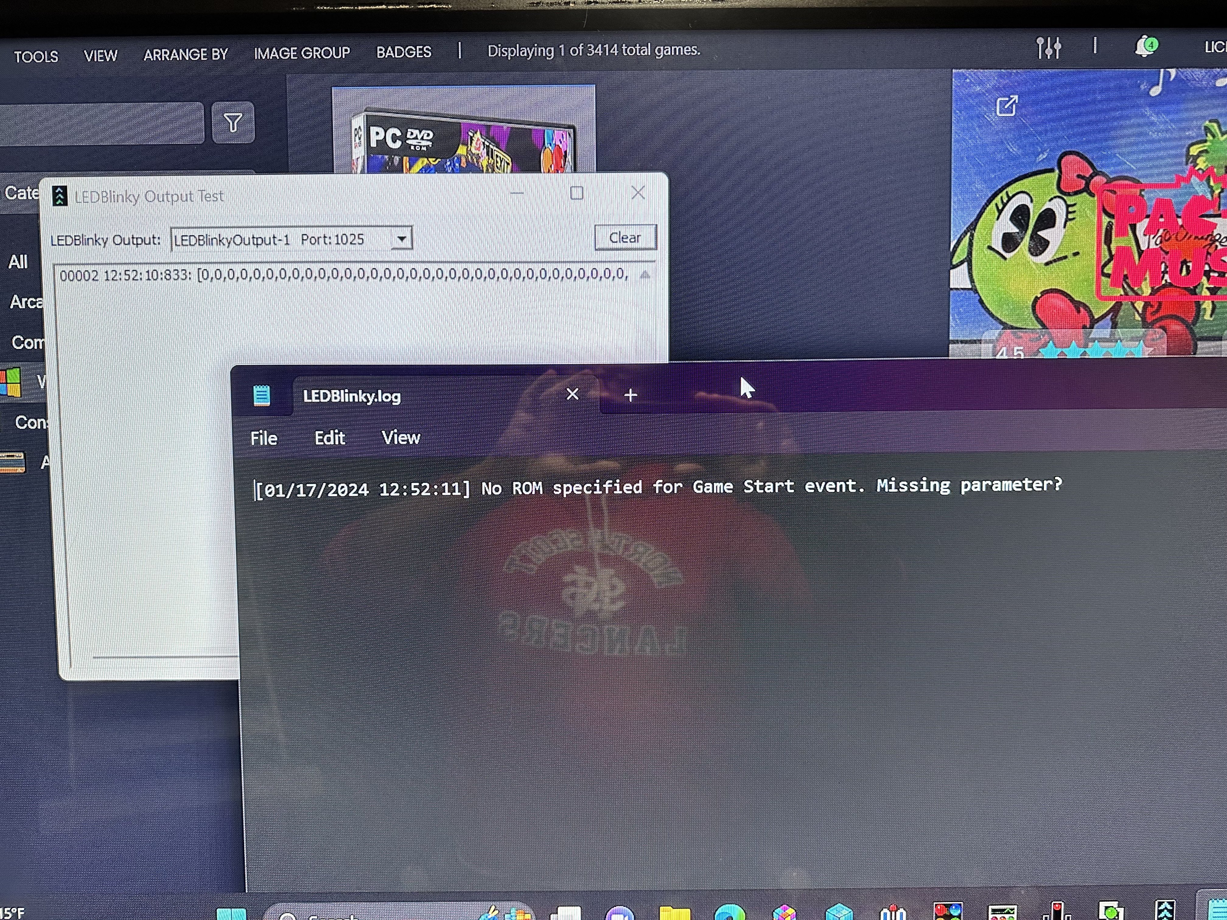Add a new Notepad tab
The height and width of the screenshot is (920, 1227).
coord(631,395)
